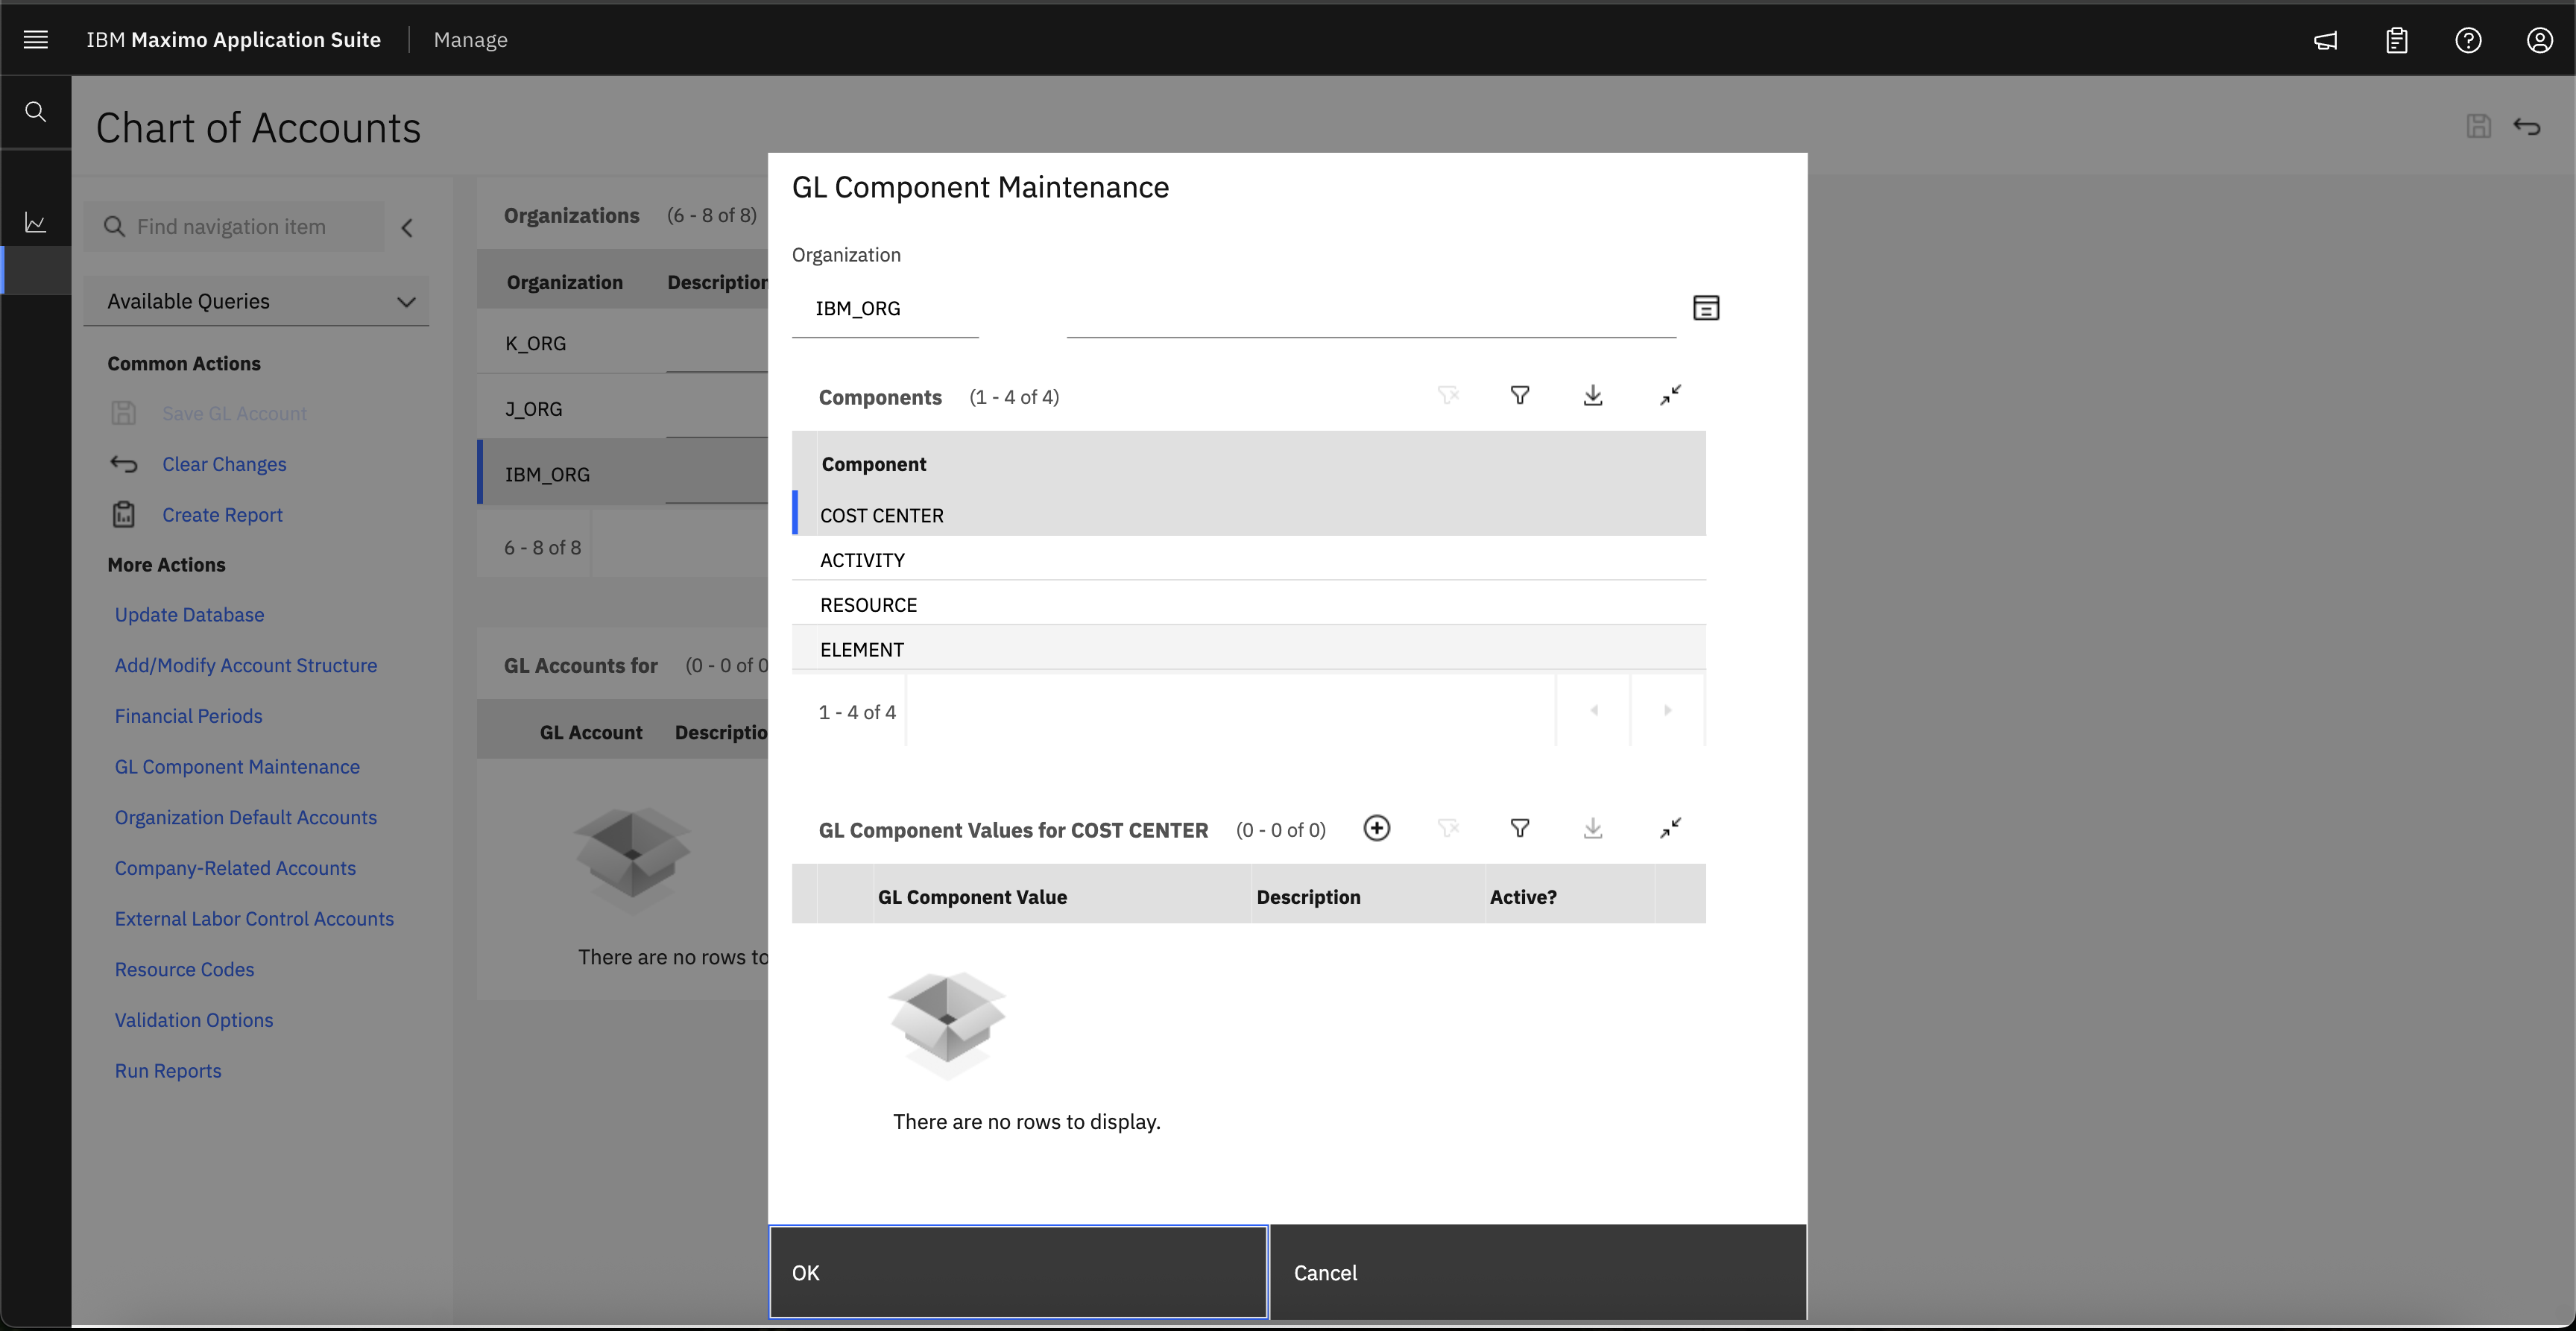Open the user profile icon
This screenshot has width=2576, height=1331.
coord(2540,40)
